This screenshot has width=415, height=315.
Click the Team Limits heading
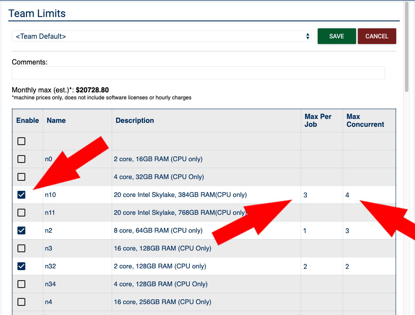pyautogui.click(x=37, y=14)
